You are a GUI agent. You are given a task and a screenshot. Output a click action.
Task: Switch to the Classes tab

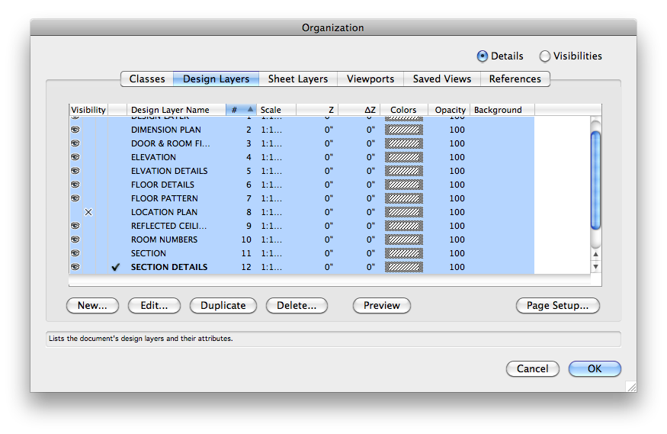(x=147, y=79)
